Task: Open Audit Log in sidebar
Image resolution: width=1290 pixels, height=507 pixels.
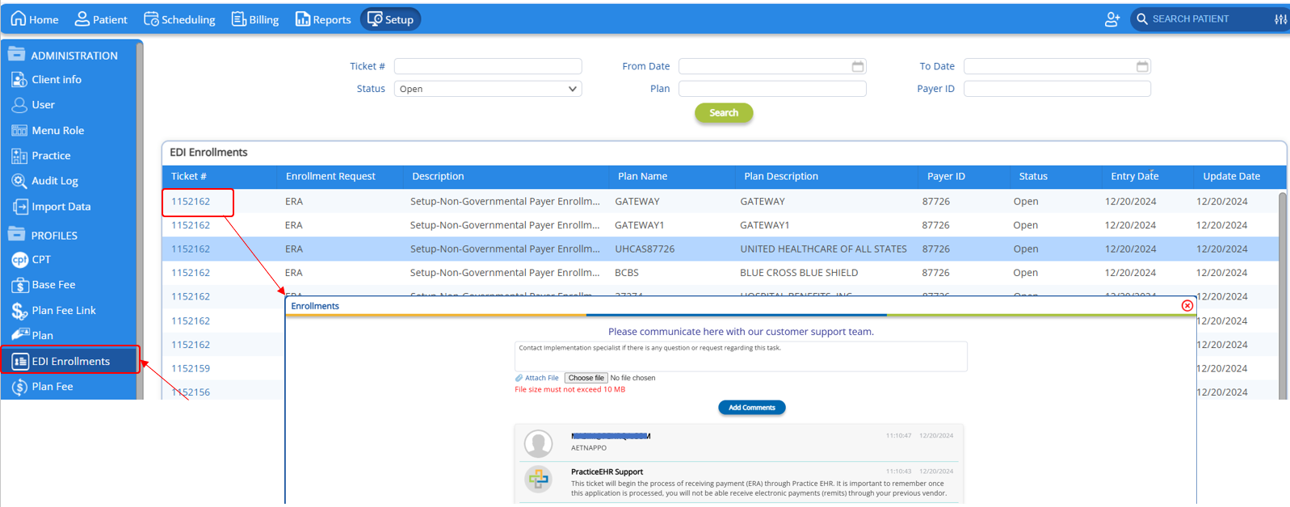Action: click(x=45, y=181)
